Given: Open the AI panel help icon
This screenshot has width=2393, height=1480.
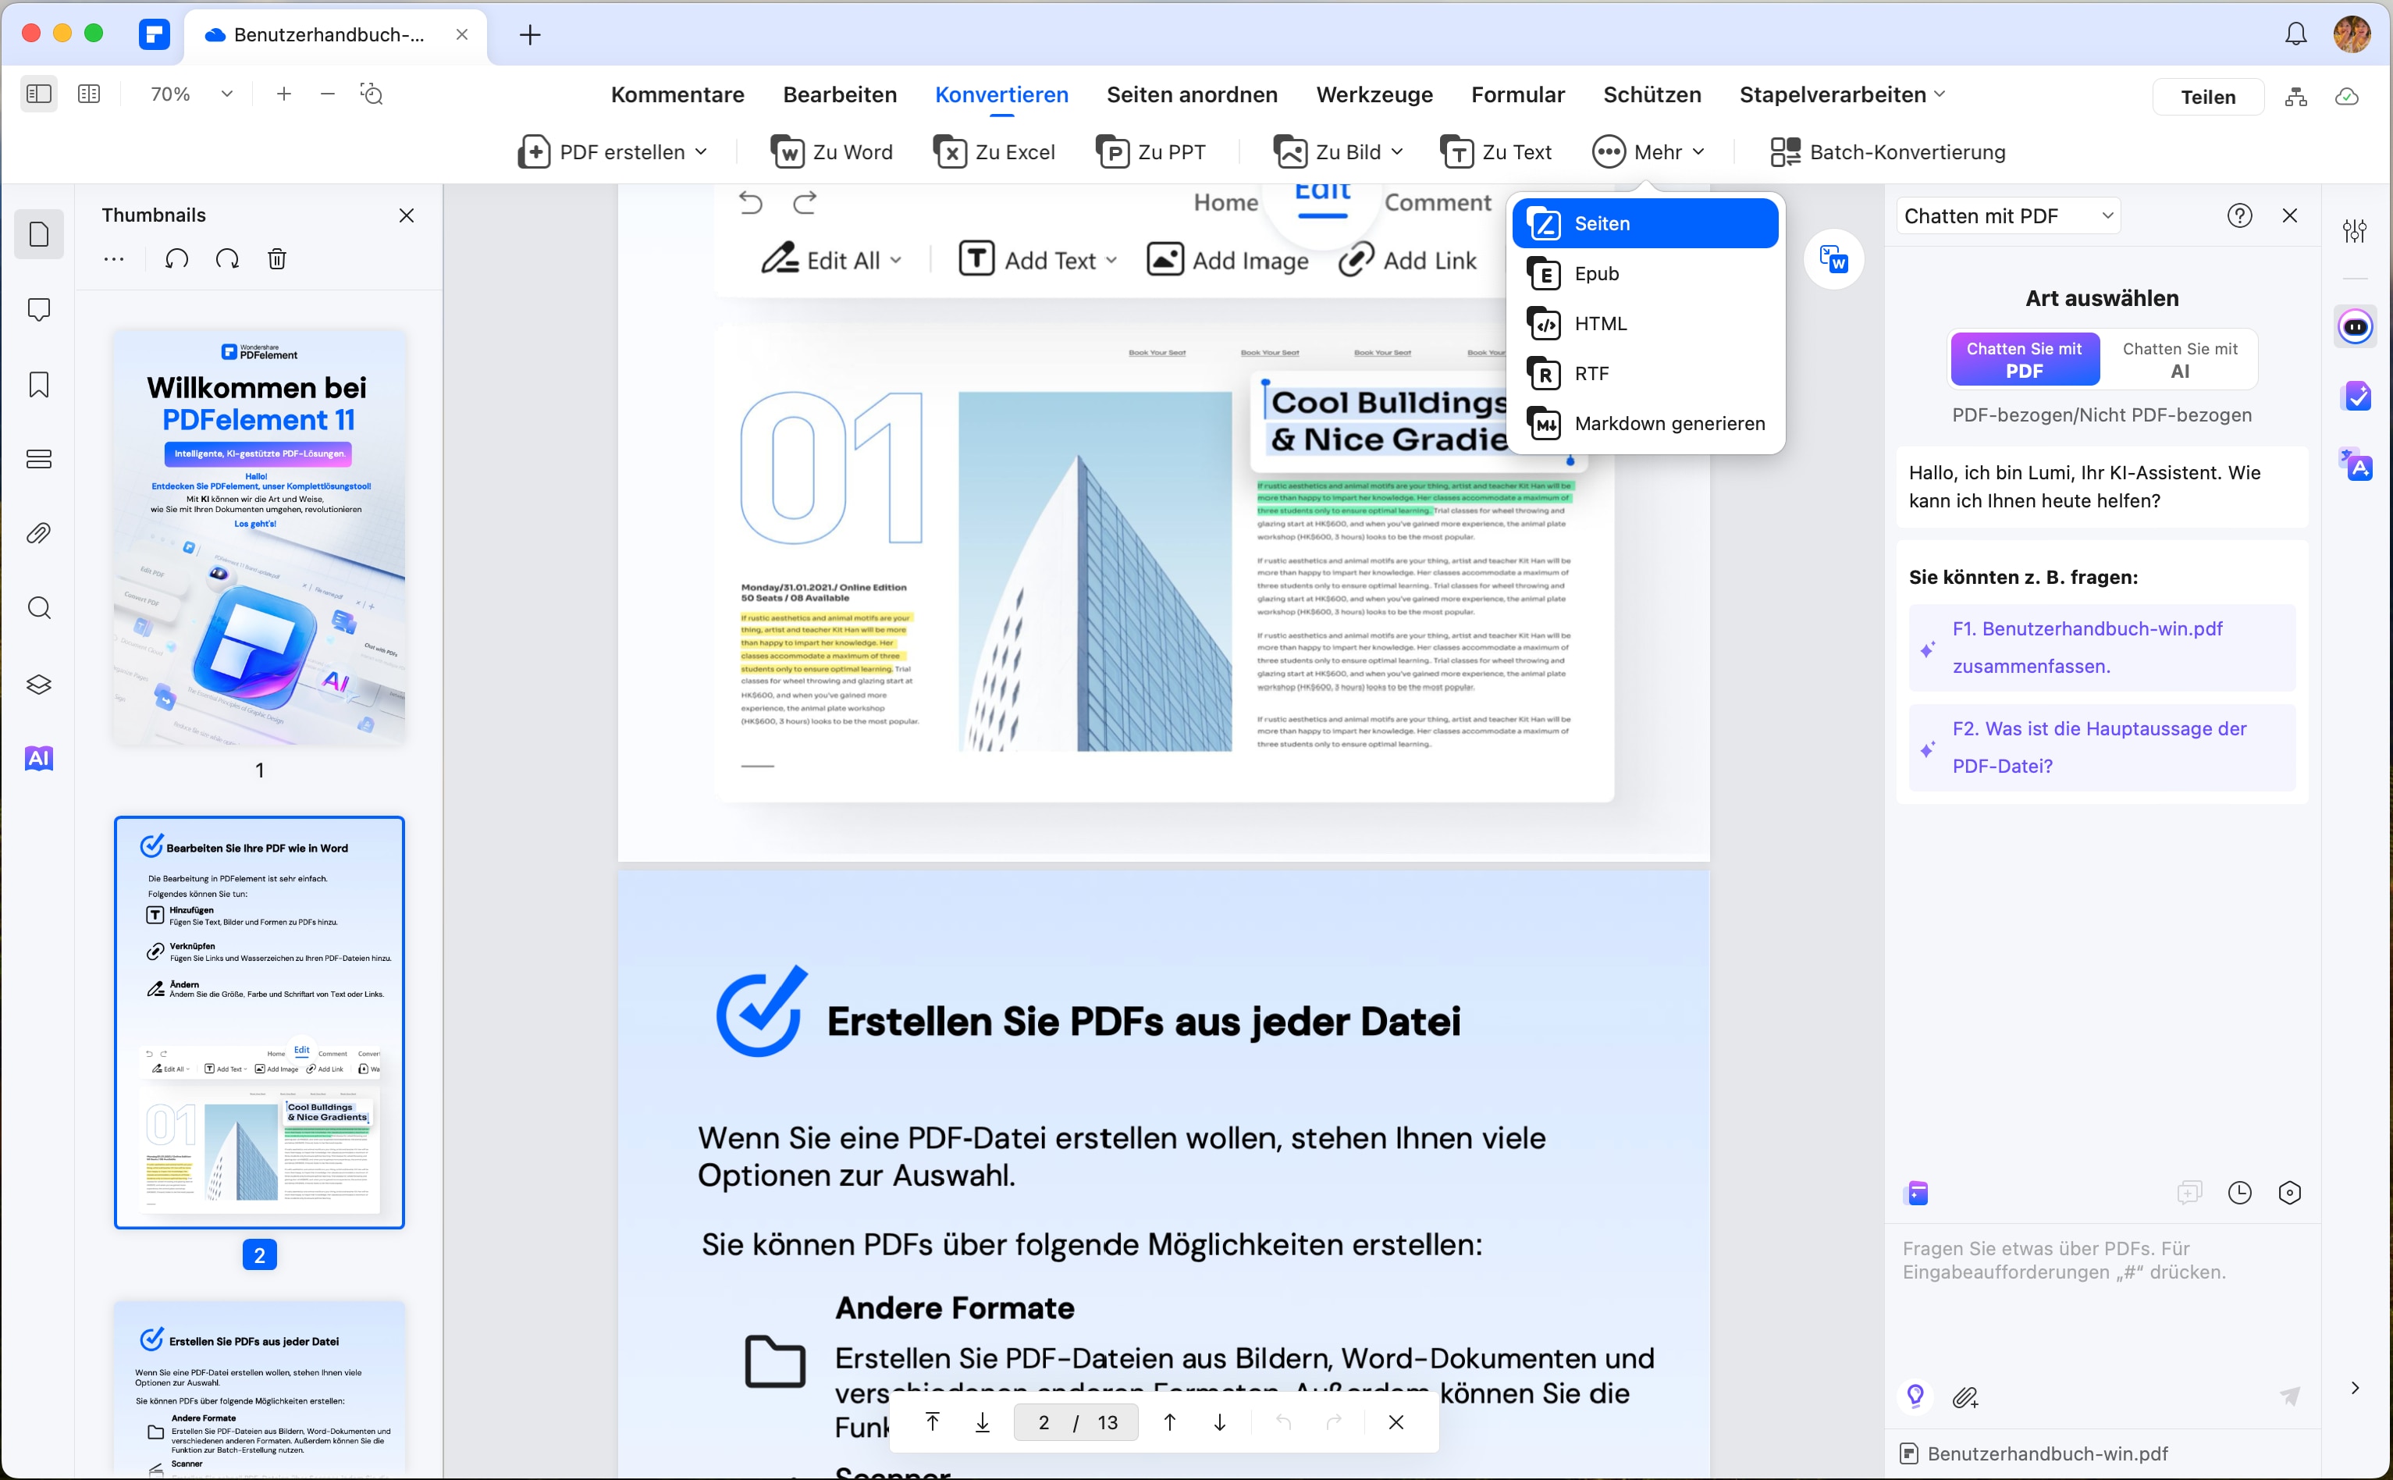Looking at the screenshot, I should (2239, 216).
